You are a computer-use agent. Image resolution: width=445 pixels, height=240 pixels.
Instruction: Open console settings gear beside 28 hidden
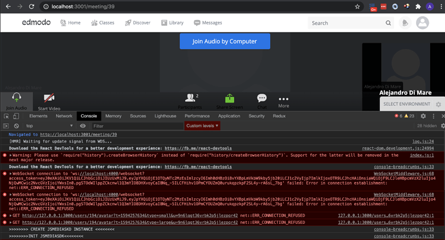coord(442,126)
